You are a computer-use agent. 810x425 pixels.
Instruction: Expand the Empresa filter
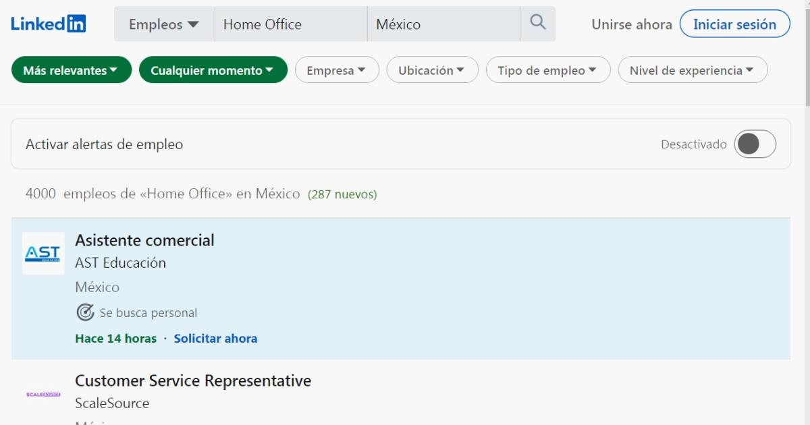click(337, 70)
